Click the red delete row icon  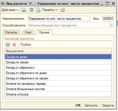pyautogui.click(x=14, y=45)
